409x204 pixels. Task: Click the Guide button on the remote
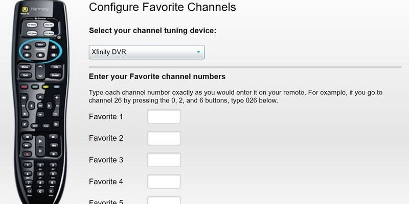56,75
